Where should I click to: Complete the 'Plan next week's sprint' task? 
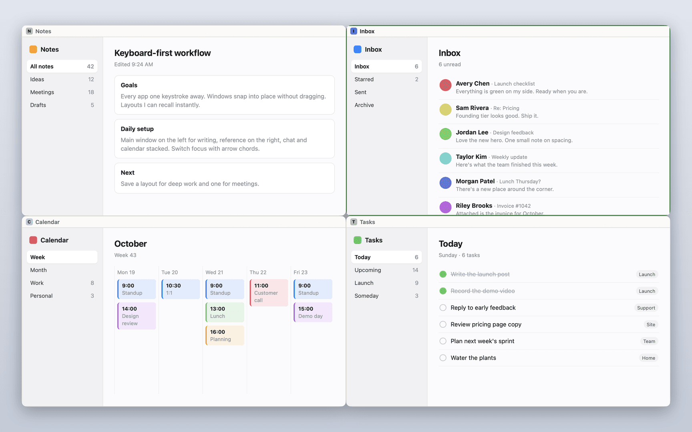[443, 341]
